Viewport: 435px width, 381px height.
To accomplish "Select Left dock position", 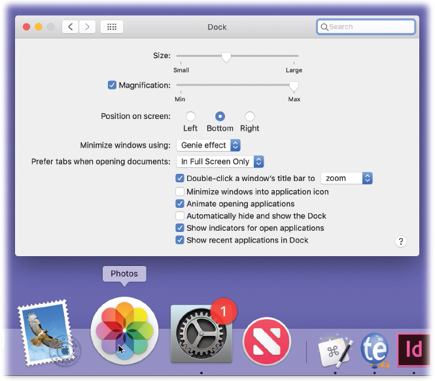I will point(190,116).
